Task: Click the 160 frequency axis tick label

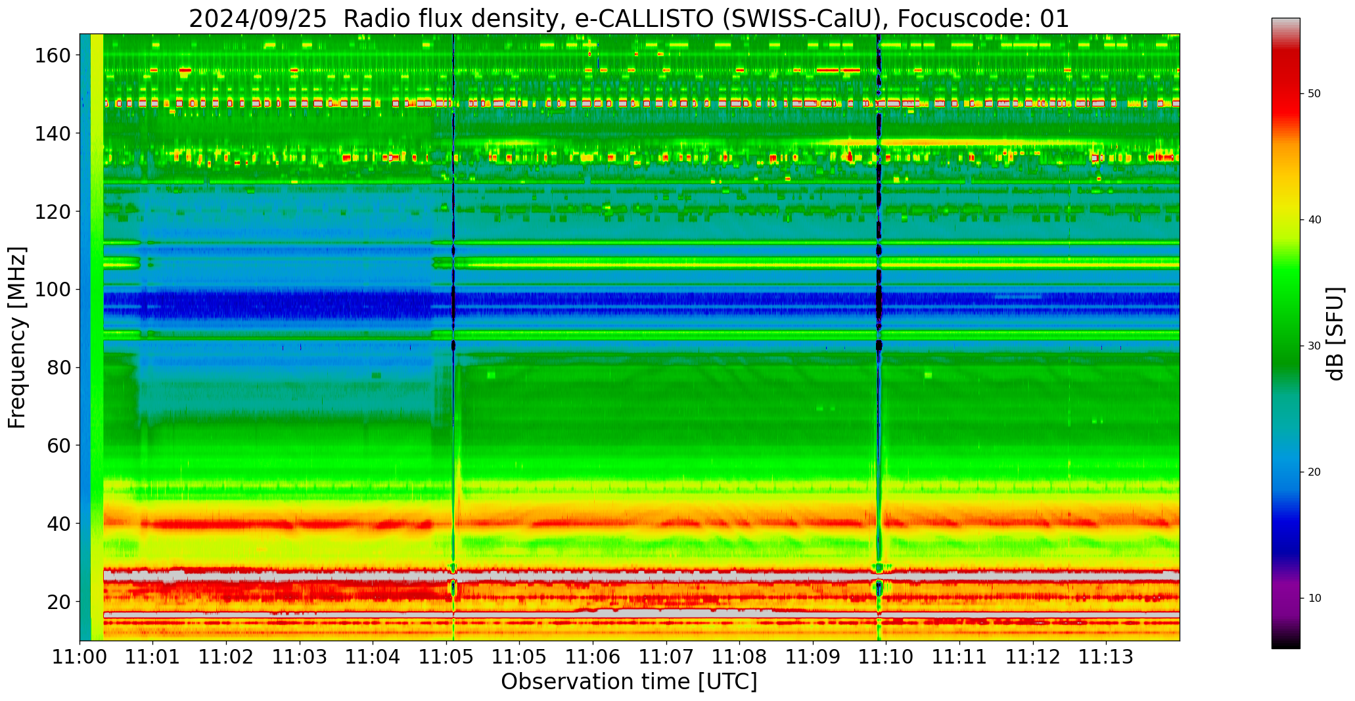Action: click(52, 56)
